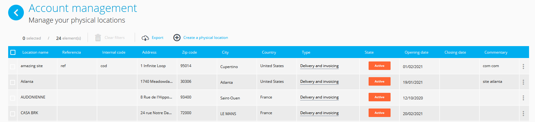This screenshot has height=122, width=535.
Task: Click the Cupertino city cell
Action: click(x=229, y=67)
